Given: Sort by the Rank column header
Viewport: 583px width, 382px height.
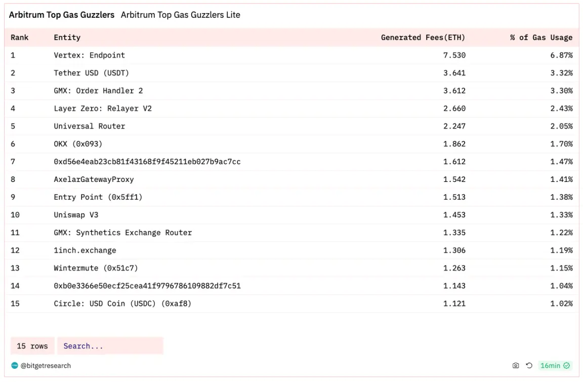Looking at the screenshot, I should (x=20, y=37).
